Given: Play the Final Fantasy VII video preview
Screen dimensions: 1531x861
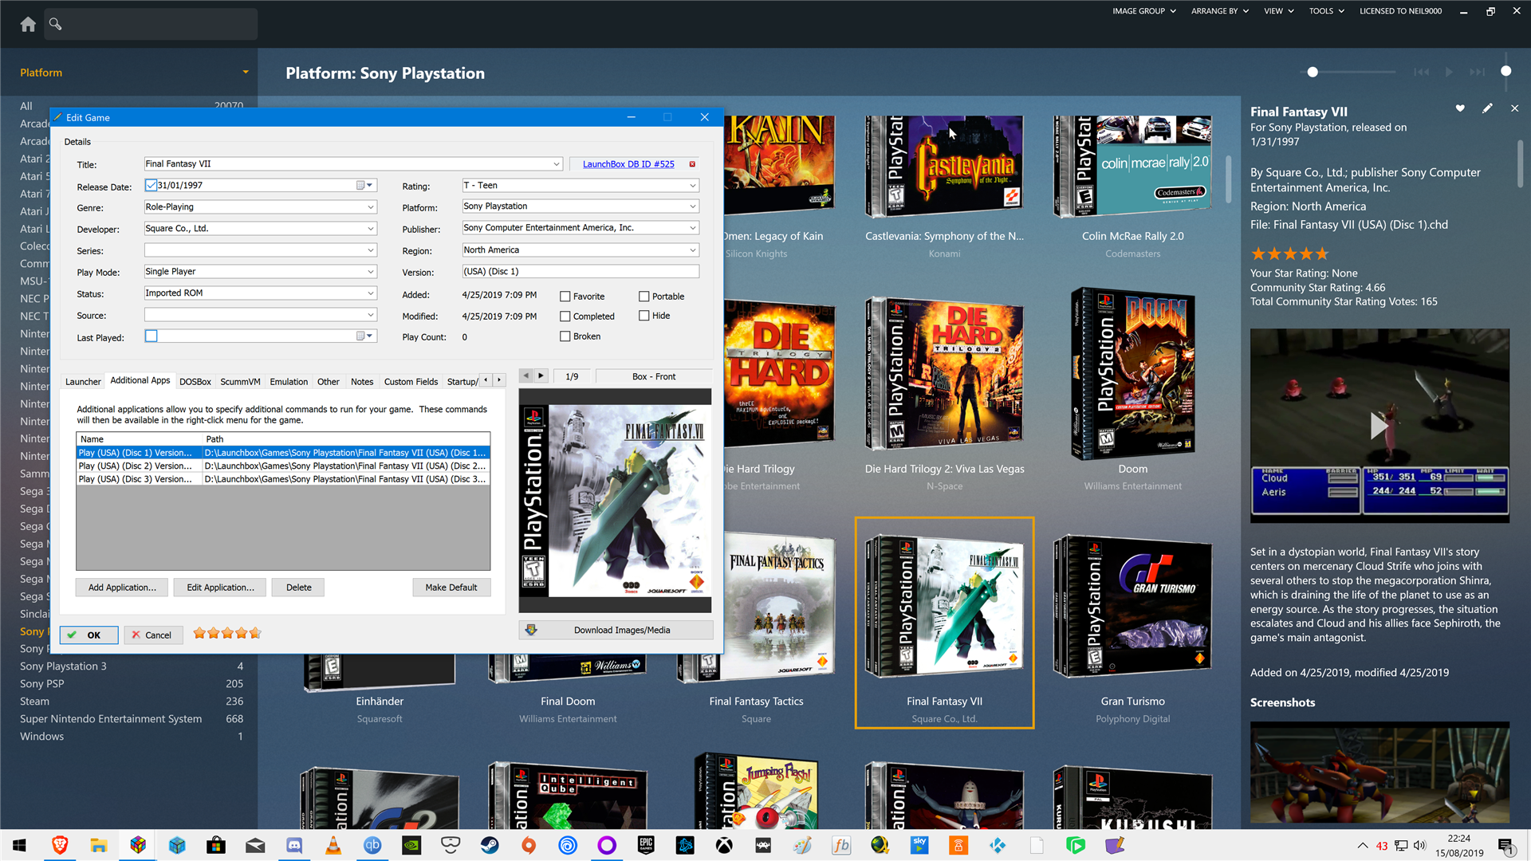Looking at the screenshot, I should pos(1379,426).
